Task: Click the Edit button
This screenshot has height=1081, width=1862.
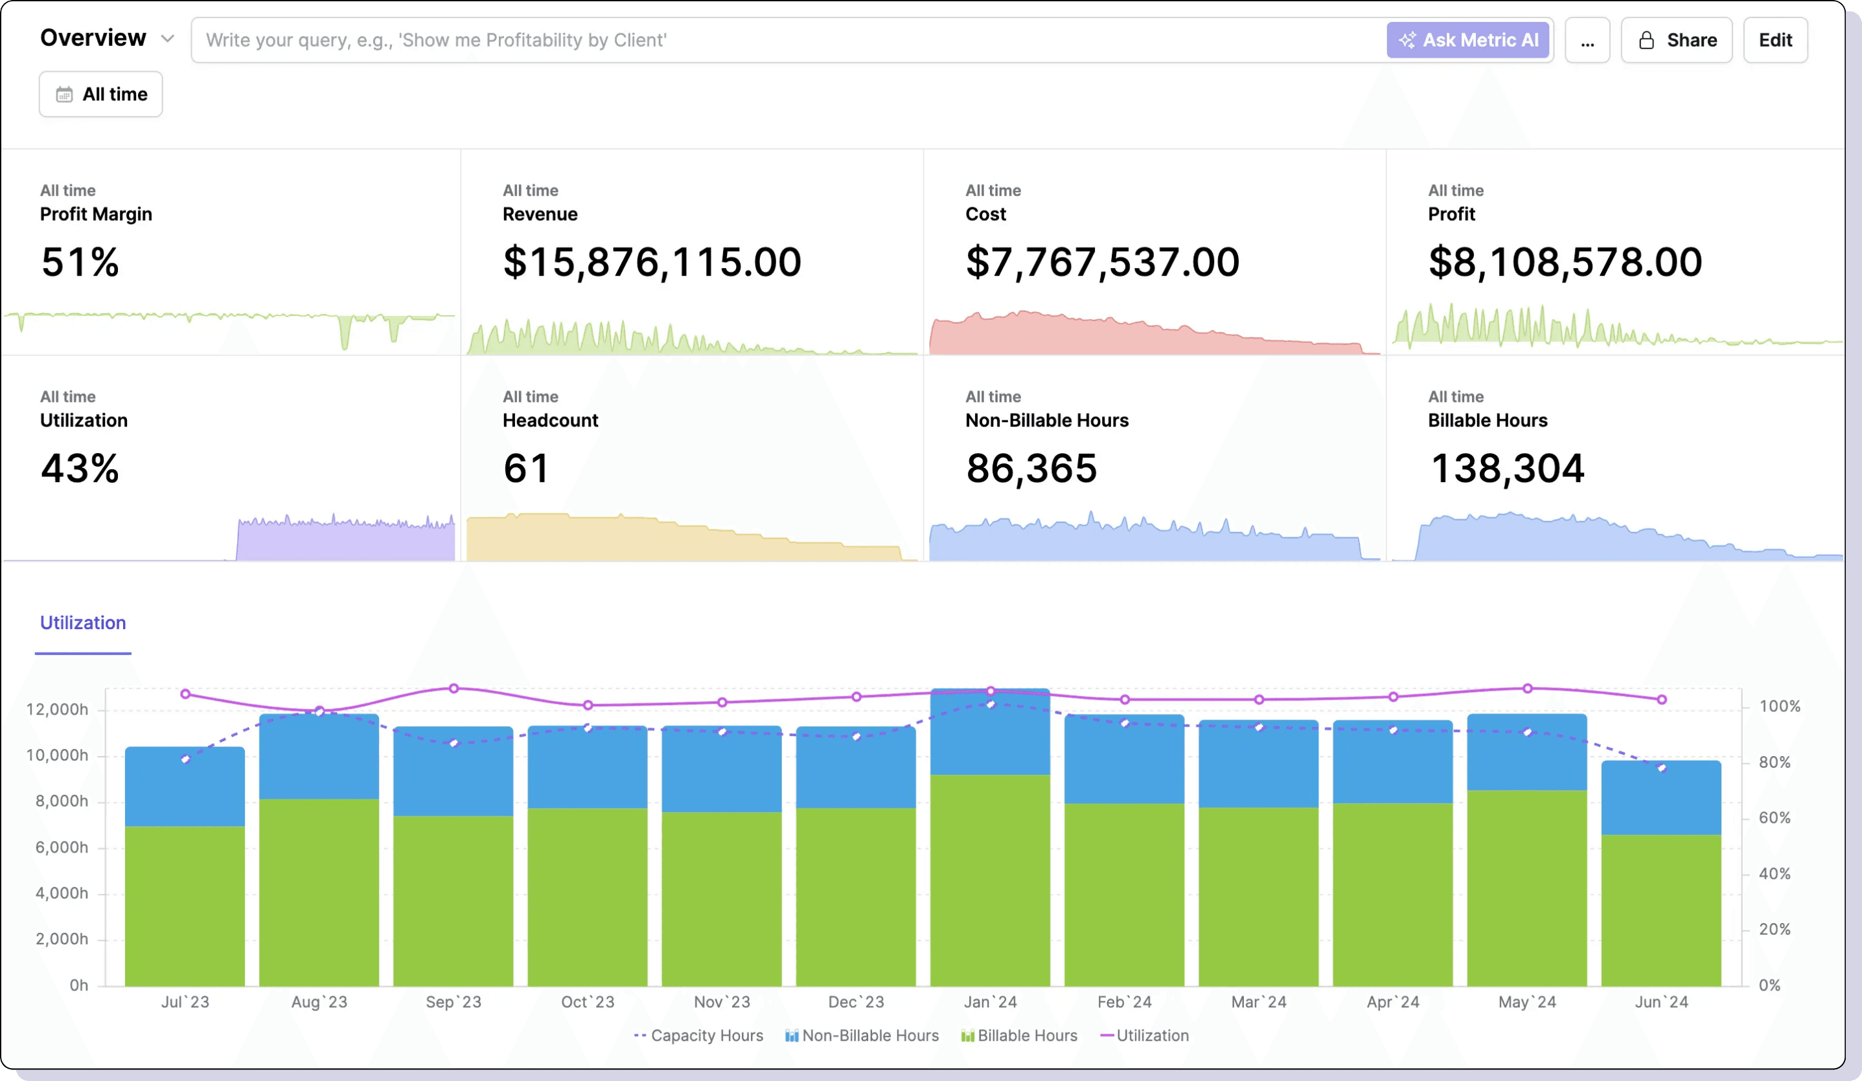Action: coord(1775,40)
